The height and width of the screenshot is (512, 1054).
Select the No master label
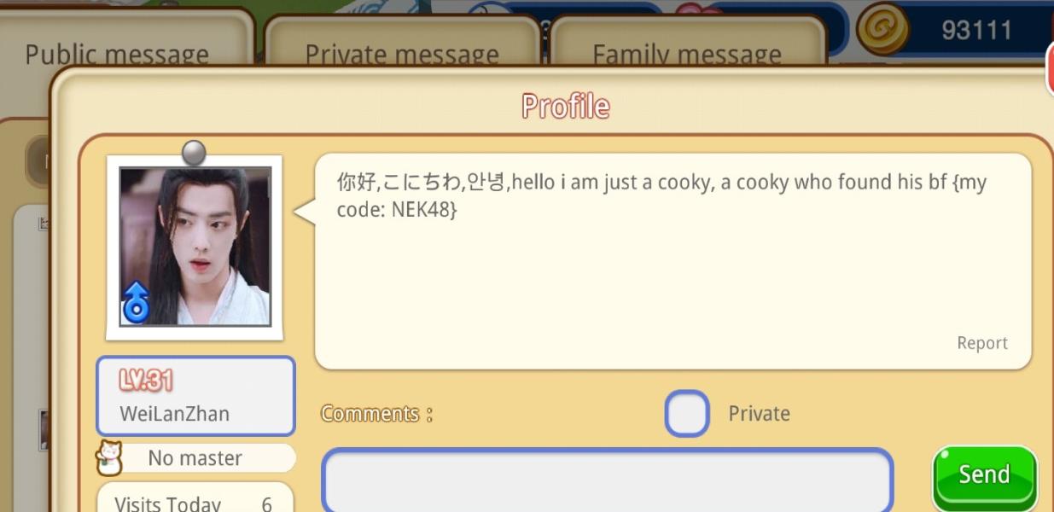[195, 458]
